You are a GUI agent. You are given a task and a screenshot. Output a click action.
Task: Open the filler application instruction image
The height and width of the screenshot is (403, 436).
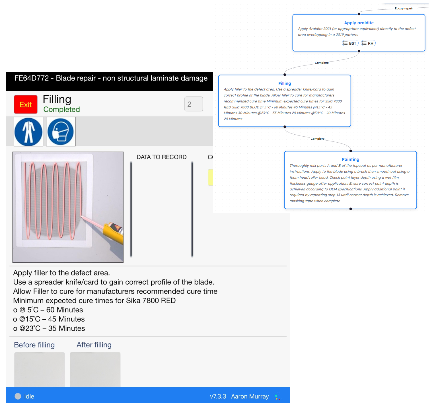[68, 207]
